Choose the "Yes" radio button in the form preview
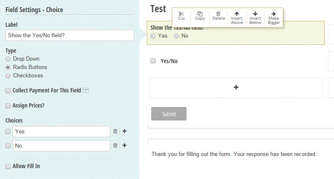The height and width of the screenshot is (179, 334). [x=153, y=36]
